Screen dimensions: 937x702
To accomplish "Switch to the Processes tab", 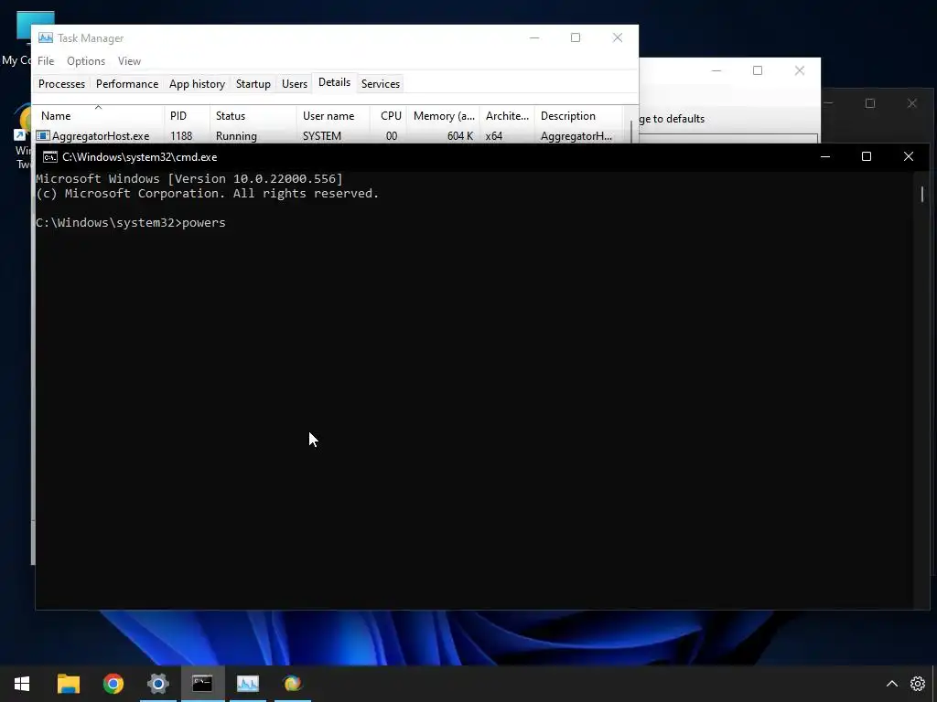I will pyautogui.click(x=61, y=84).
